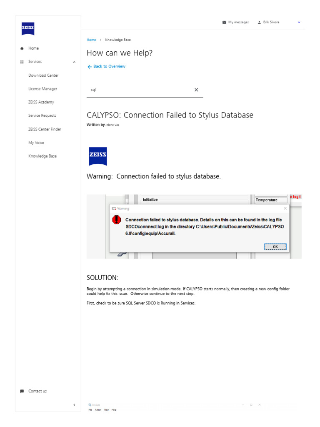
Task: Click the Home house icon in sidebar
Action: click(22, 48)
